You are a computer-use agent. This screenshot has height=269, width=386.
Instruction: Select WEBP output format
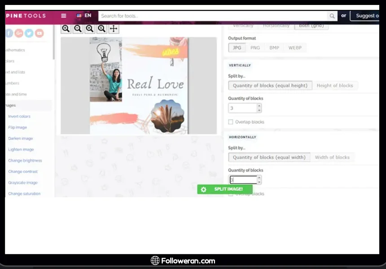pyautogui.click(x=295, y=48)
